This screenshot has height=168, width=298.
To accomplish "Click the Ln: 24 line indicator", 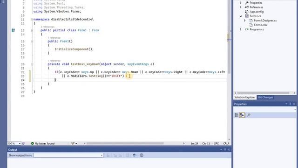I will click(x=195, y=143).
